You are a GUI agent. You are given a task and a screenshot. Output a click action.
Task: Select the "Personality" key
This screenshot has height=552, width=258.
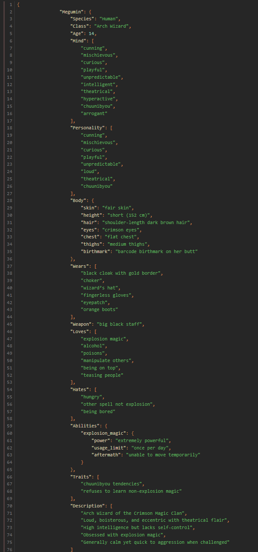point(88,128)
